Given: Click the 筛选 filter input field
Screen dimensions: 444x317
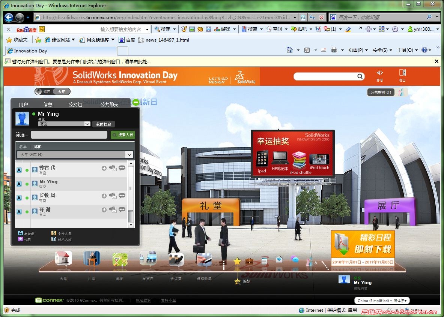Looking at the screenshot, I should click(69, 135).
